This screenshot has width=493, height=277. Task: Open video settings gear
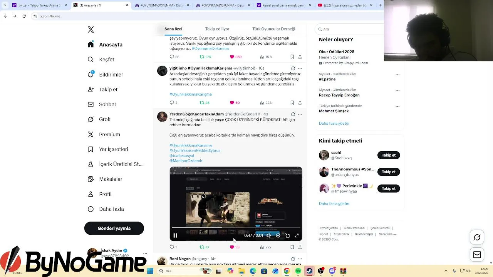[278, 235]
